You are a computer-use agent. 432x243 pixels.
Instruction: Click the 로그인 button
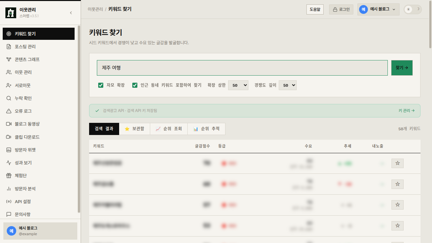341,9
